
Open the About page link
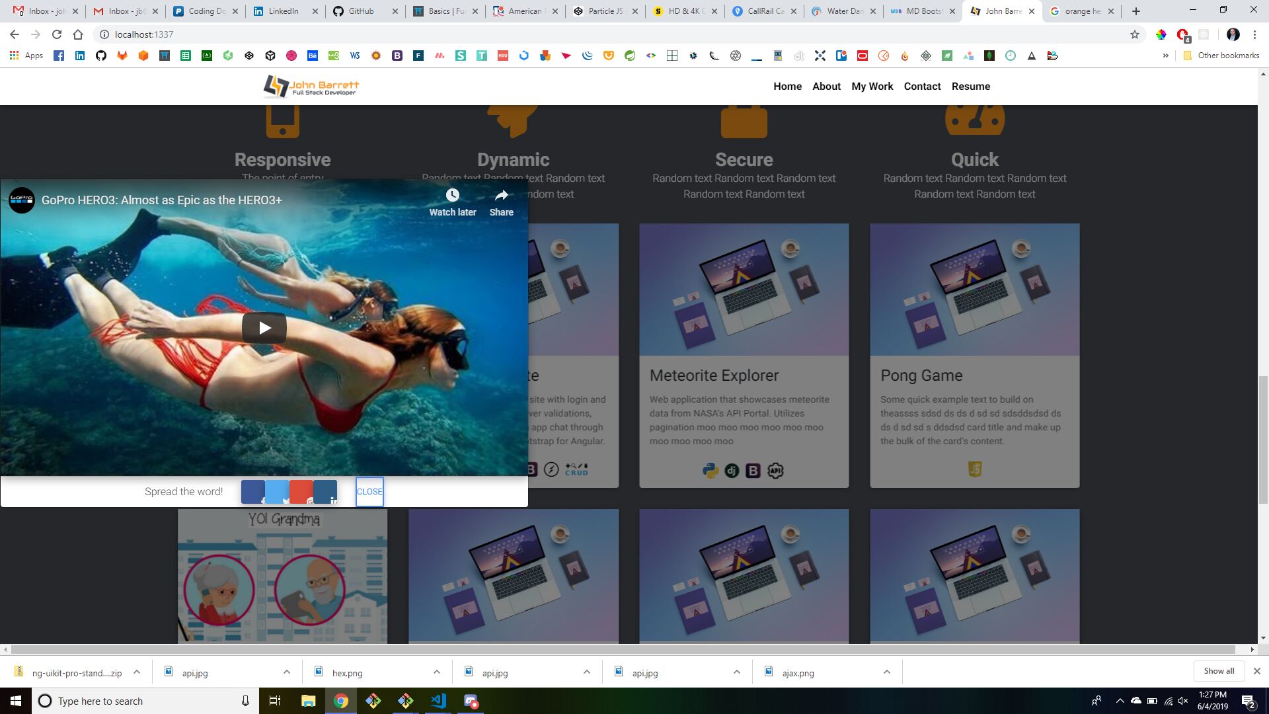[827, 87]
